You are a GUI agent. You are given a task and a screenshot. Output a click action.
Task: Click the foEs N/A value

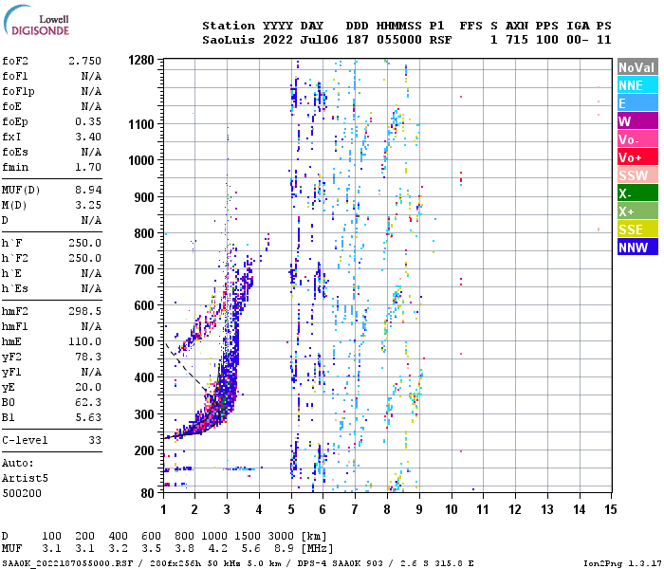tap(91, 152)
